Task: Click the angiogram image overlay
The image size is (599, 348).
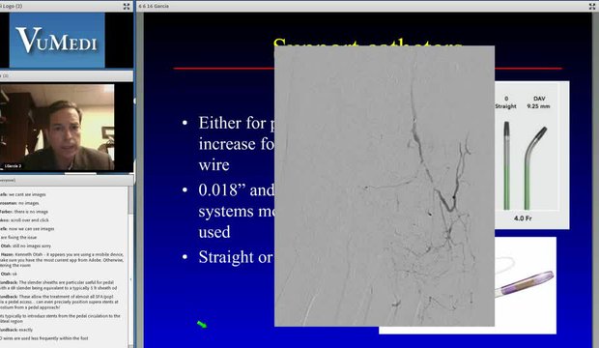Action: pyautogui.click(x=385, y=187)
